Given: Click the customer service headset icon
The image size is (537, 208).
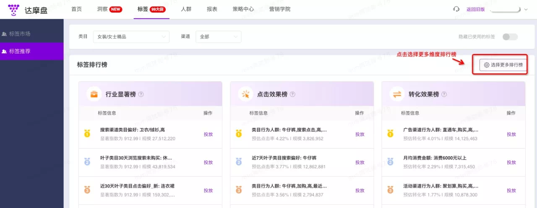Looking at the screenshot, I should (456, 9).
